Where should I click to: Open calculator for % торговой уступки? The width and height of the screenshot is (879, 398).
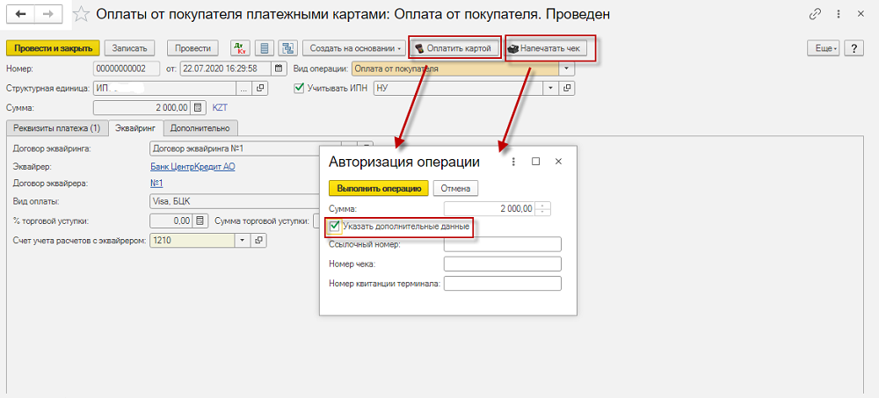pyautogui.click(x=200, y=221)
